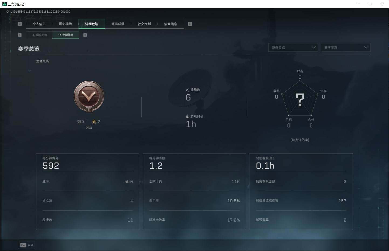This screenshot has width=389, height=251.
Task: Select the 全面战场 mode sub-tab
Action: [x=66, y=35]
